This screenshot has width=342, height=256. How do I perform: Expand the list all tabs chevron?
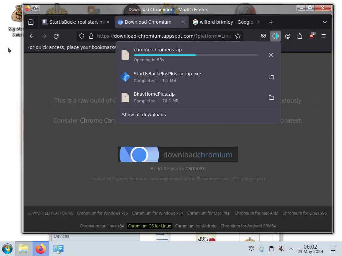(x=325, y=22)
